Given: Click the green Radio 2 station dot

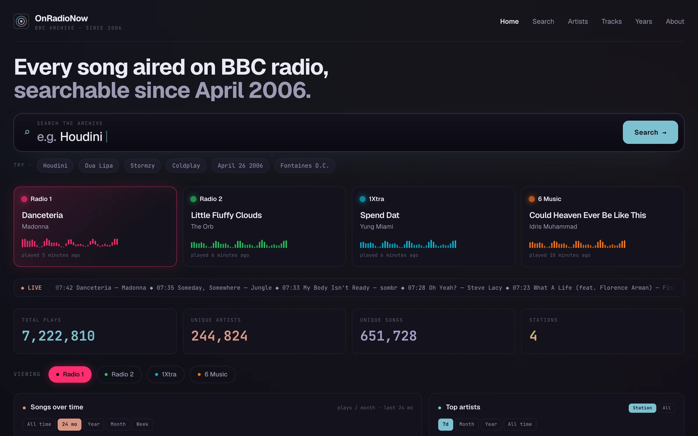Looking at the screenshot, I should (193, 199).
